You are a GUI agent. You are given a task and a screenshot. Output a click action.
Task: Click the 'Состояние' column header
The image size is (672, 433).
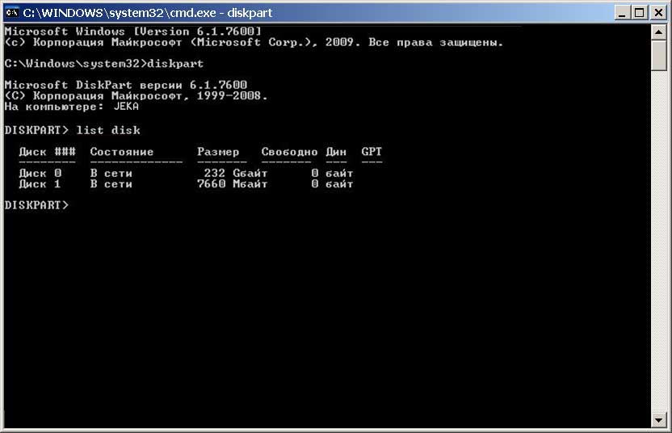121,152
